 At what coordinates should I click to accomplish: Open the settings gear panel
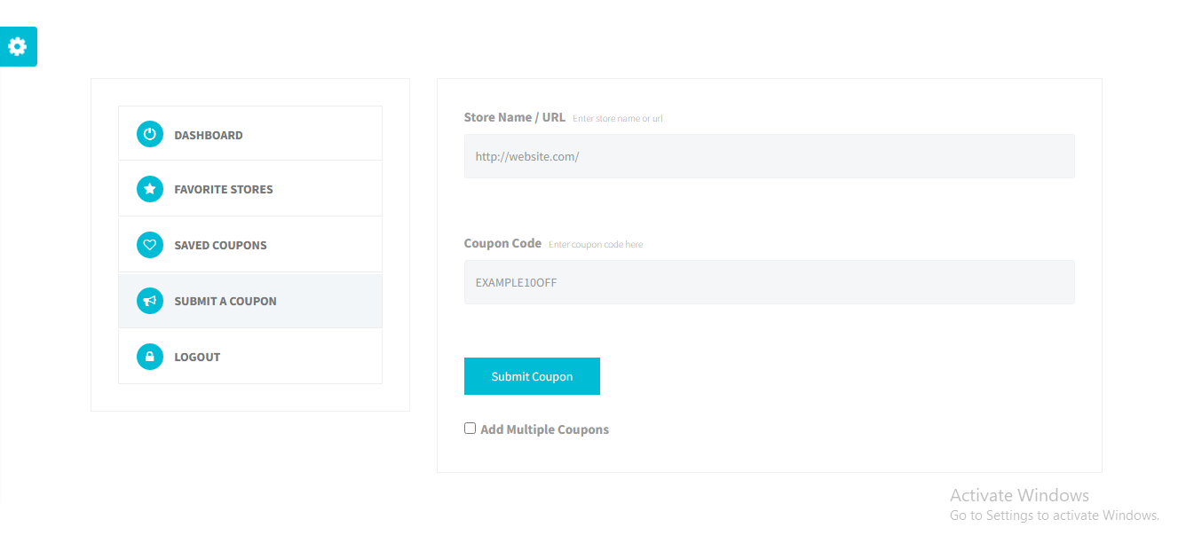pos(18,46)
